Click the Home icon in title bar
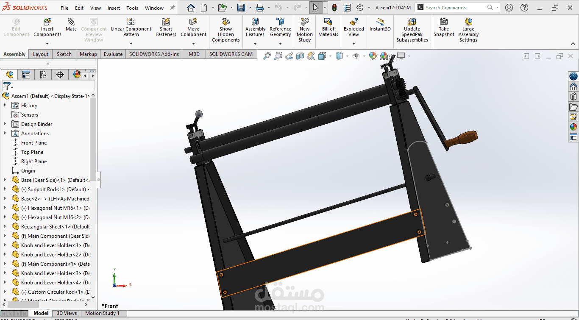The height and width of the screenshot is (320, 579). [191, 8]
